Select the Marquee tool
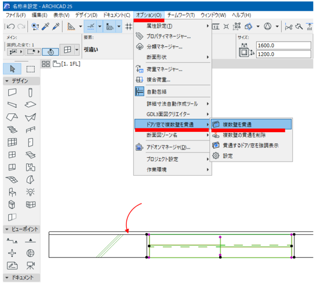The image size is (318, 283). 30,69
